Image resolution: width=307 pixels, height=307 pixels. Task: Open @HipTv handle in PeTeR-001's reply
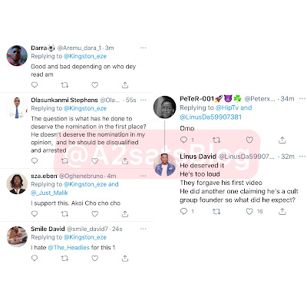[227, 107]
